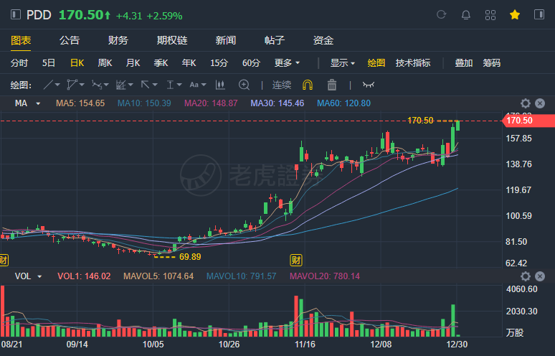Select the 分时 intraday view
Screen dimensions: 555x356
[19, 63]
